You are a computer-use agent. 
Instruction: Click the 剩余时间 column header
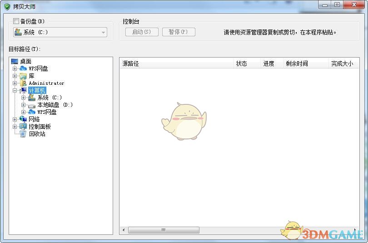click(306, 63)
